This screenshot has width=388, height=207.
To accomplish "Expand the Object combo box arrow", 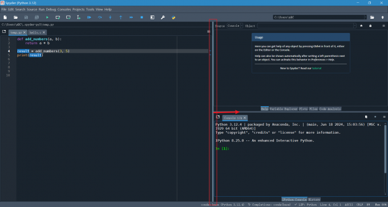I will 355,26.
